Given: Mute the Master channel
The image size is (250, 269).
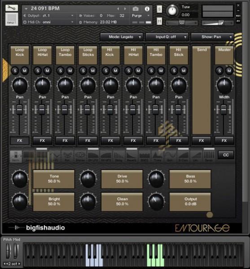Looking at the screenshot, I should [229, 71].
